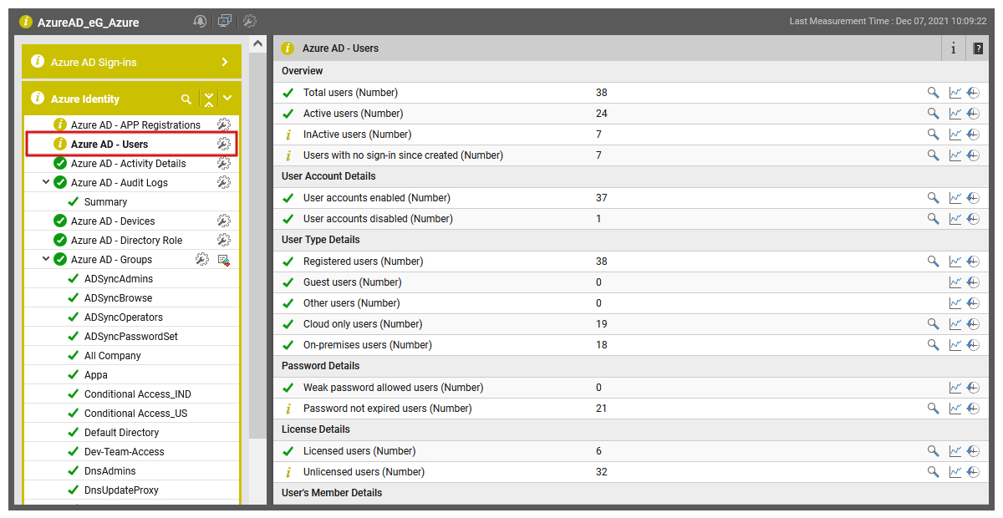
Task: Select the DnsAdmins group
Action: pyautogui.click(x=109, y=470)
